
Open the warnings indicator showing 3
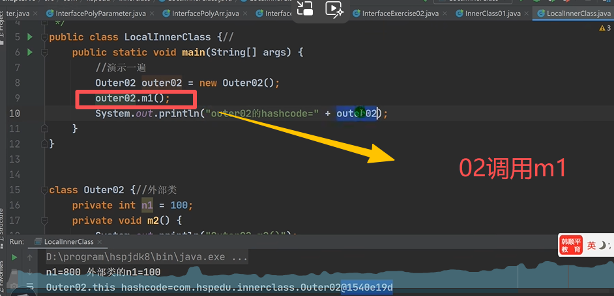pos(605,28)
